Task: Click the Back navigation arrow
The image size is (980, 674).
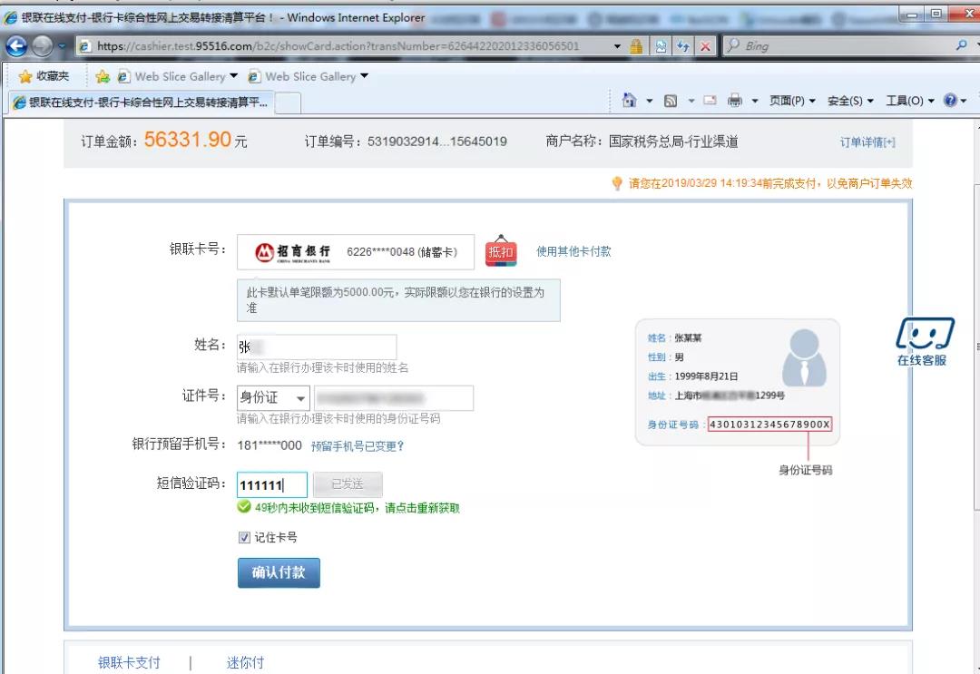Action: [16, 44]
